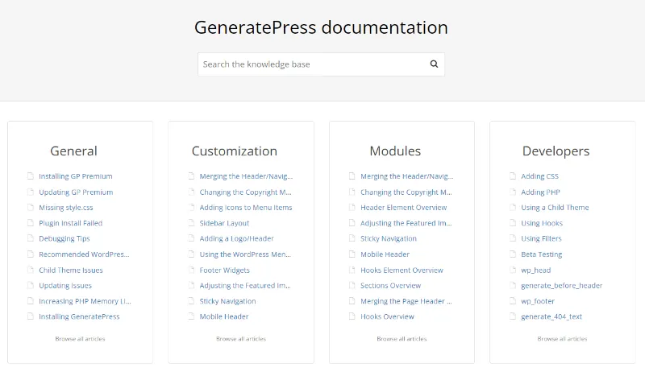Screen dimensions: 645x372
Task: Click document icon beside Sidebar Layout
Action: [x=191, y=223]
